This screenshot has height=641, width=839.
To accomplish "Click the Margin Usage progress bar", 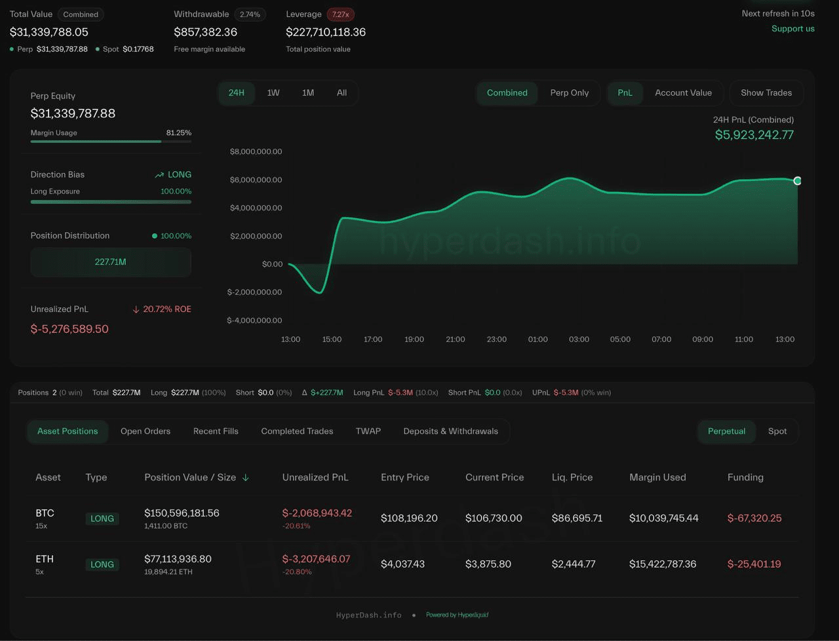I will (x=111, y=141).
